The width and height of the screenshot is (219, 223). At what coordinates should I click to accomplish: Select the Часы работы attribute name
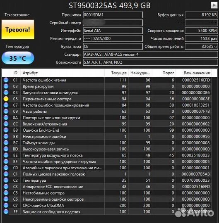pos(35,111)
